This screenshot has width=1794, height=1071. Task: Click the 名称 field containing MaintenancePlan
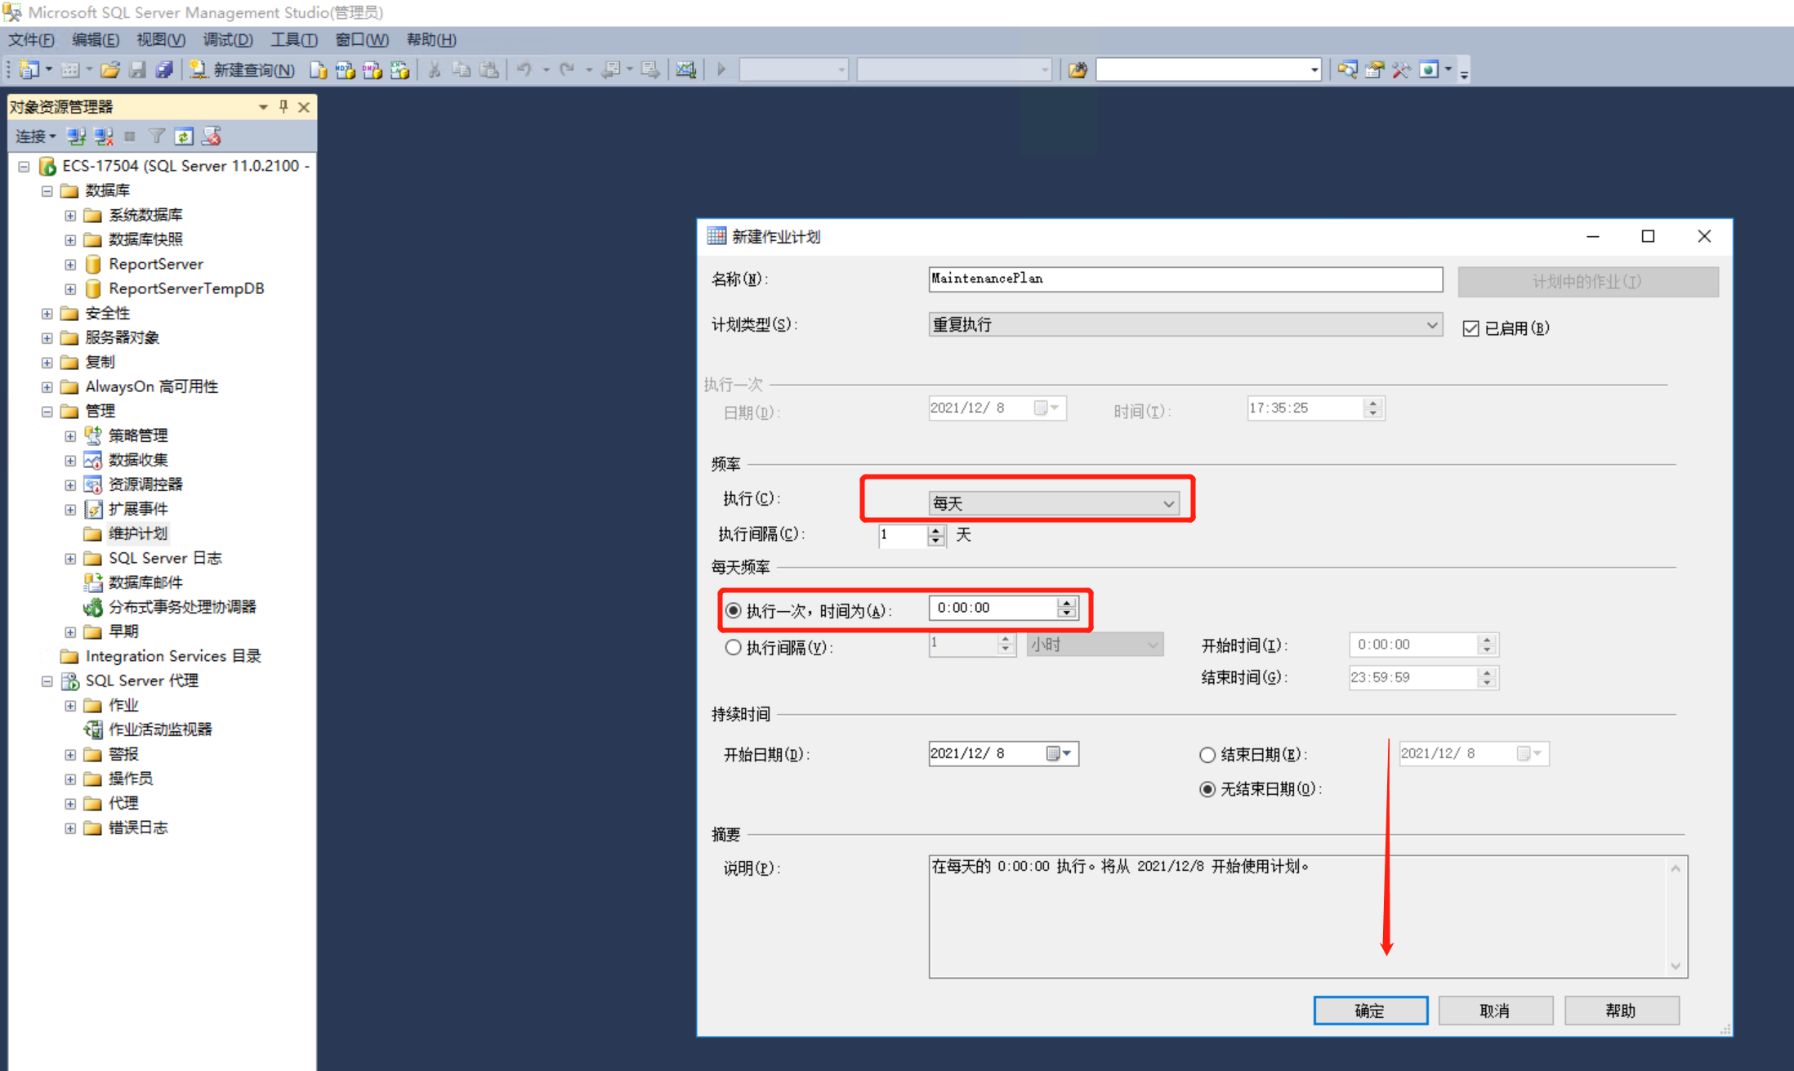point(1185,279)
